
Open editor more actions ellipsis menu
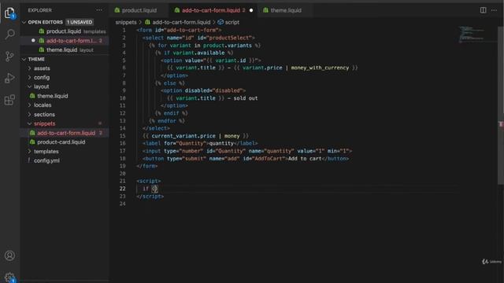click(494, 10)
